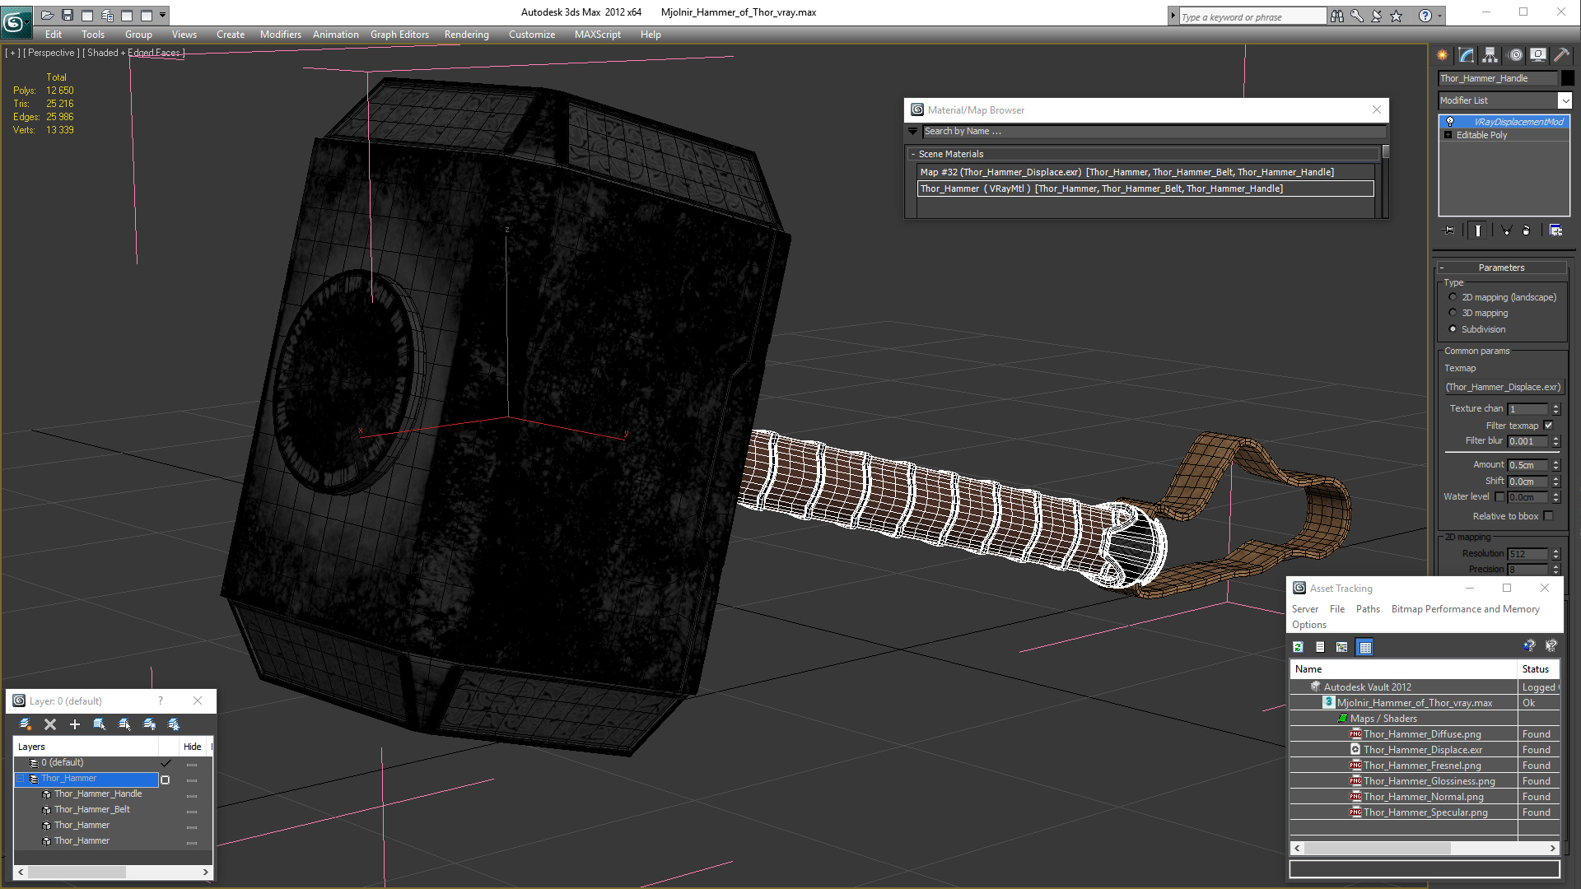
Task: Select 2D mapping (landscape) radio button
Action: 1453,297
